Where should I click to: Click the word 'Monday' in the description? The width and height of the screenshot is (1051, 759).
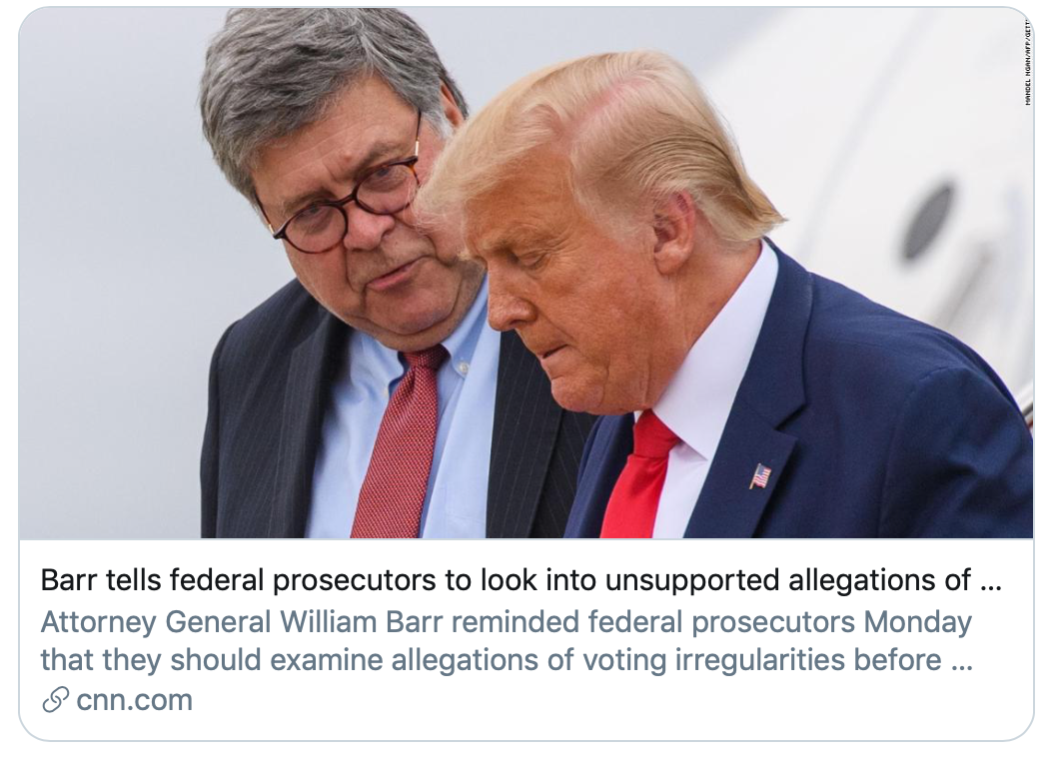[917, 621]
